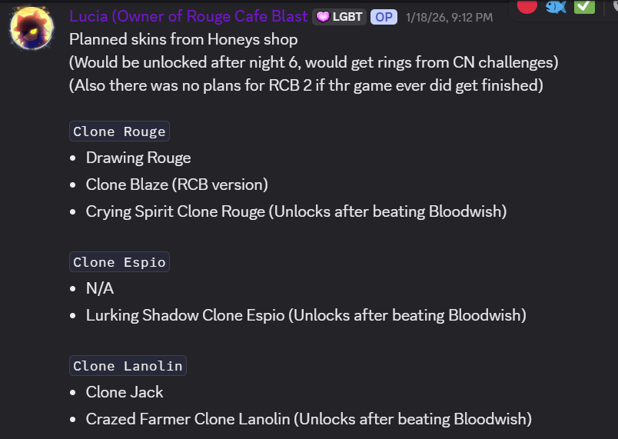Screen dimensions: 618x439
Task: Click the pink heart icon in LGBT tag
Action: coord(323,17)
